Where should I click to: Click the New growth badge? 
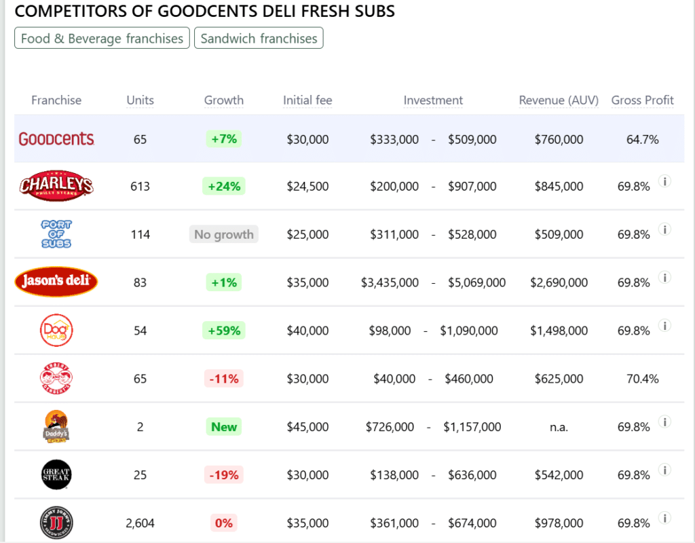coord(224,427)
